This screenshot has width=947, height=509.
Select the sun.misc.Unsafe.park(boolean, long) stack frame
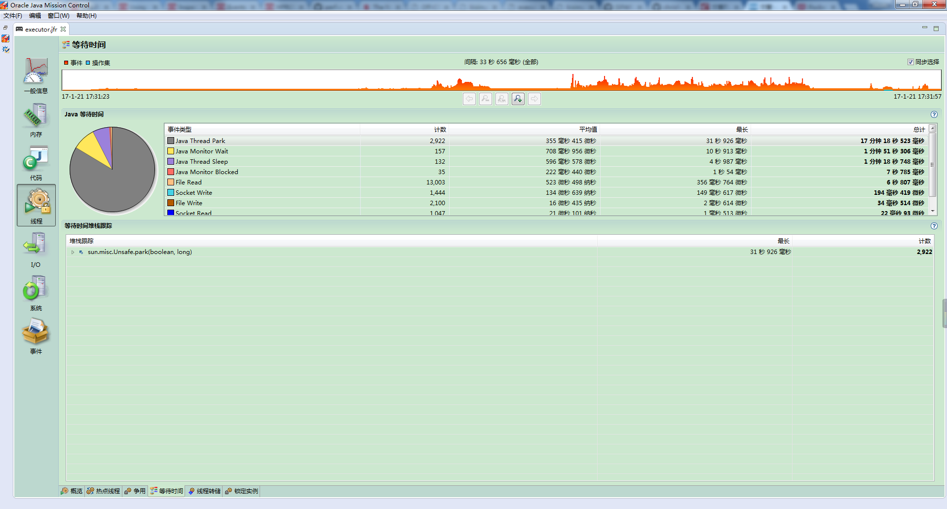140,252
